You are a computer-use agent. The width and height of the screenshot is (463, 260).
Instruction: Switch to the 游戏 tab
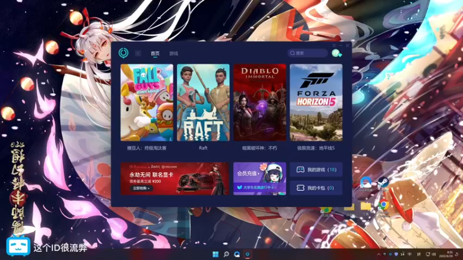tap(174, 53)
